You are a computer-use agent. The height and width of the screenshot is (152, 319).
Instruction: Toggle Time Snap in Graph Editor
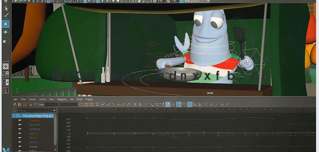(179, 104)
